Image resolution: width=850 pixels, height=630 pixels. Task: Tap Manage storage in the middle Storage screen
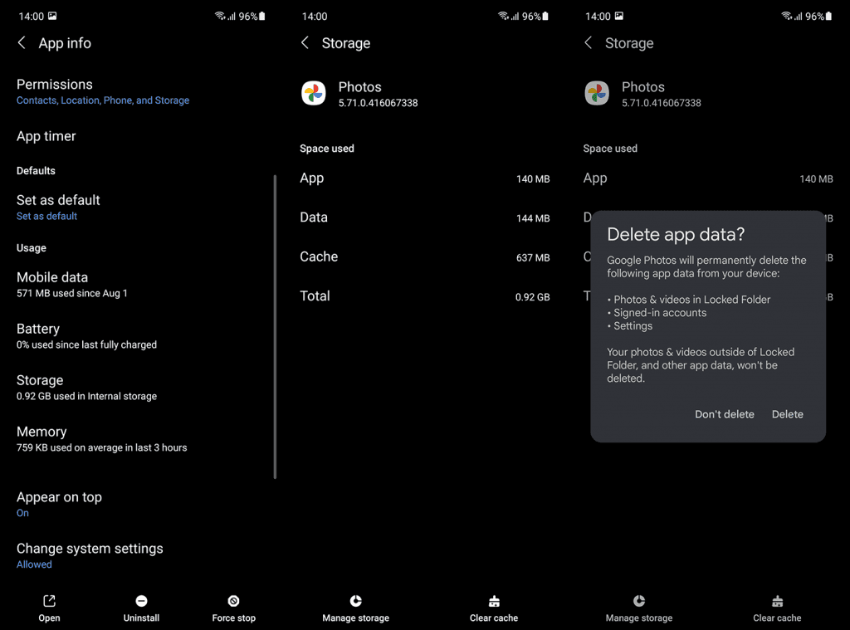(x=355, y=608)
